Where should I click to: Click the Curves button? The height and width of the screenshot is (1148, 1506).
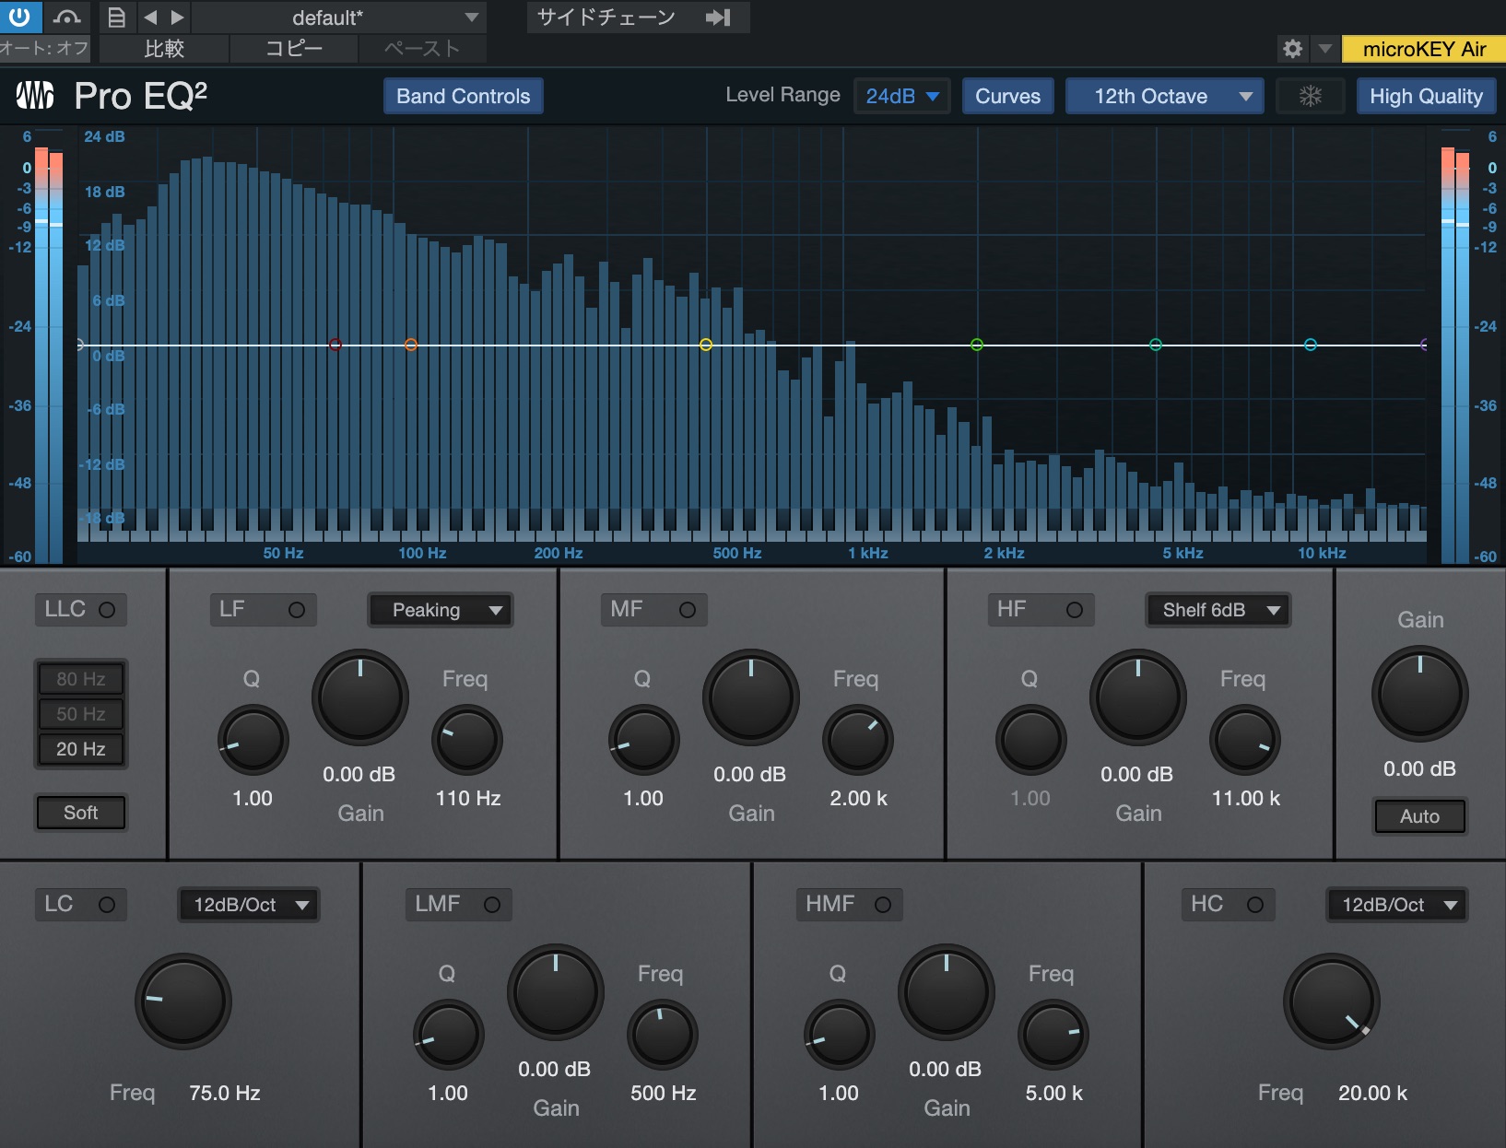(1008, 96)
